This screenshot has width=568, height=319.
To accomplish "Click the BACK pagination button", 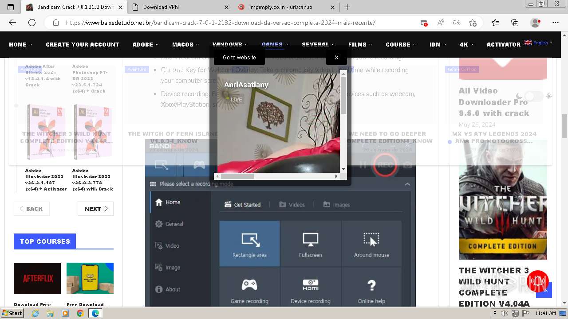I will 32,209.
